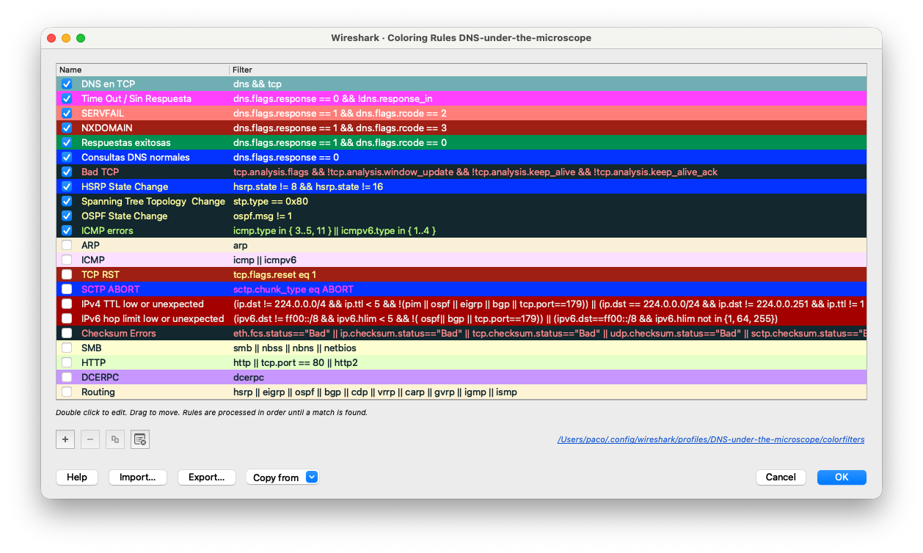Disable the Bad TCP rule checkbox
The width and height of the screenshot is (923, 553).
[67, 172]
